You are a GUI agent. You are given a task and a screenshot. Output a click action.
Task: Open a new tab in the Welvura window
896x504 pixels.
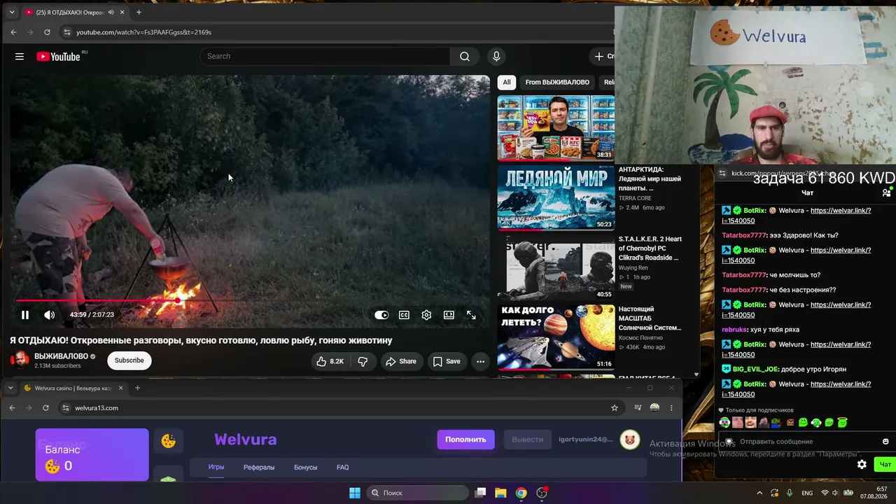tap(137, 388)
